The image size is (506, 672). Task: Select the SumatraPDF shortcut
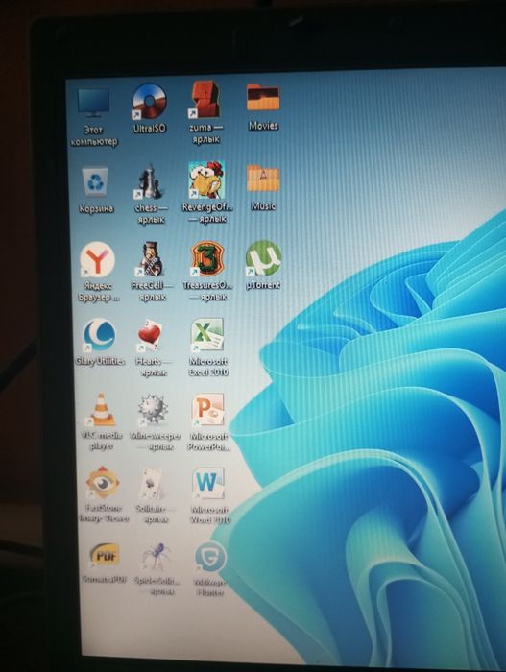tap(105, 556)
